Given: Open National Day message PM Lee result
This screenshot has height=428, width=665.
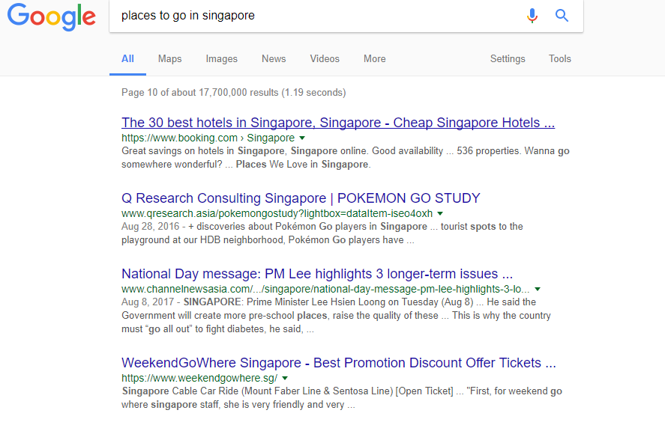Looking at the screenshot, I should click(317, 274).
